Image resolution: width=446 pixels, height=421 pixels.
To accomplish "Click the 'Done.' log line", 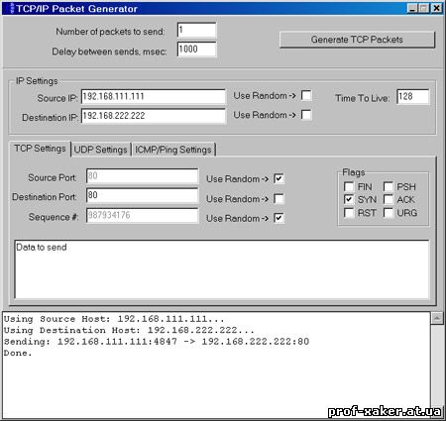I will [x=18, y=353].
